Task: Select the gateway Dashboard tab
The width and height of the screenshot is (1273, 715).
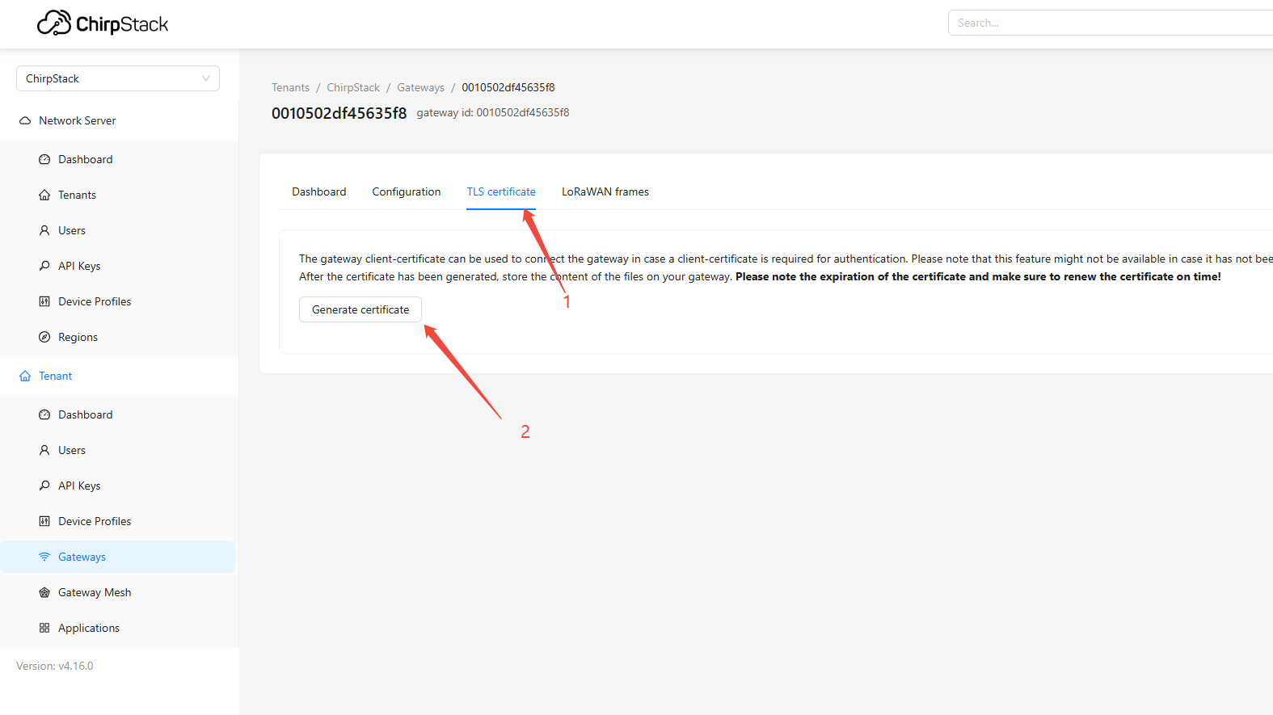Action: pos(318,191)
